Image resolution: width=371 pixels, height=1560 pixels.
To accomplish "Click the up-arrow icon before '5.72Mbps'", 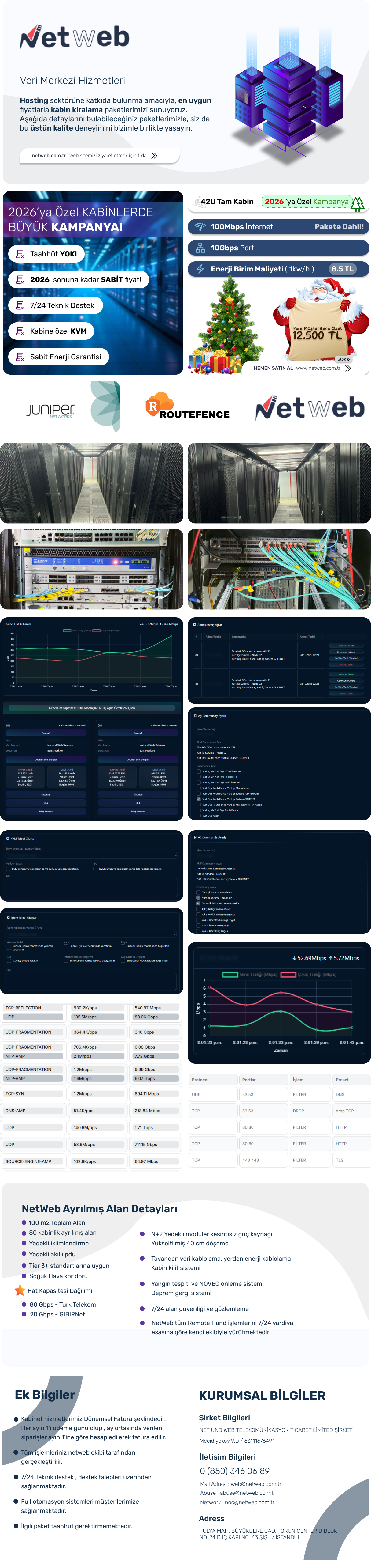I will pos(331,958).
